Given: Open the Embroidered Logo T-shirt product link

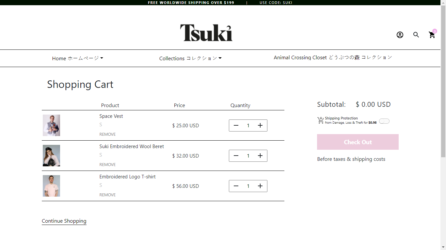Looking at the screenshot, I should [x=128, y=177].
